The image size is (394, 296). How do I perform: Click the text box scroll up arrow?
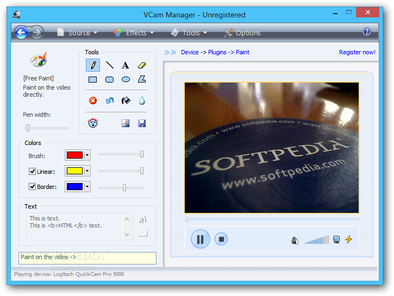pos(127,219)
